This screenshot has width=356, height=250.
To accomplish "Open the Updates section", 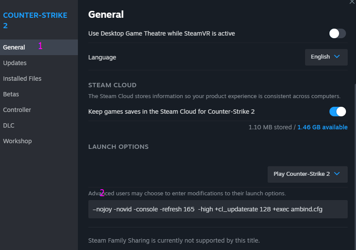I will (x=15, y=63).
